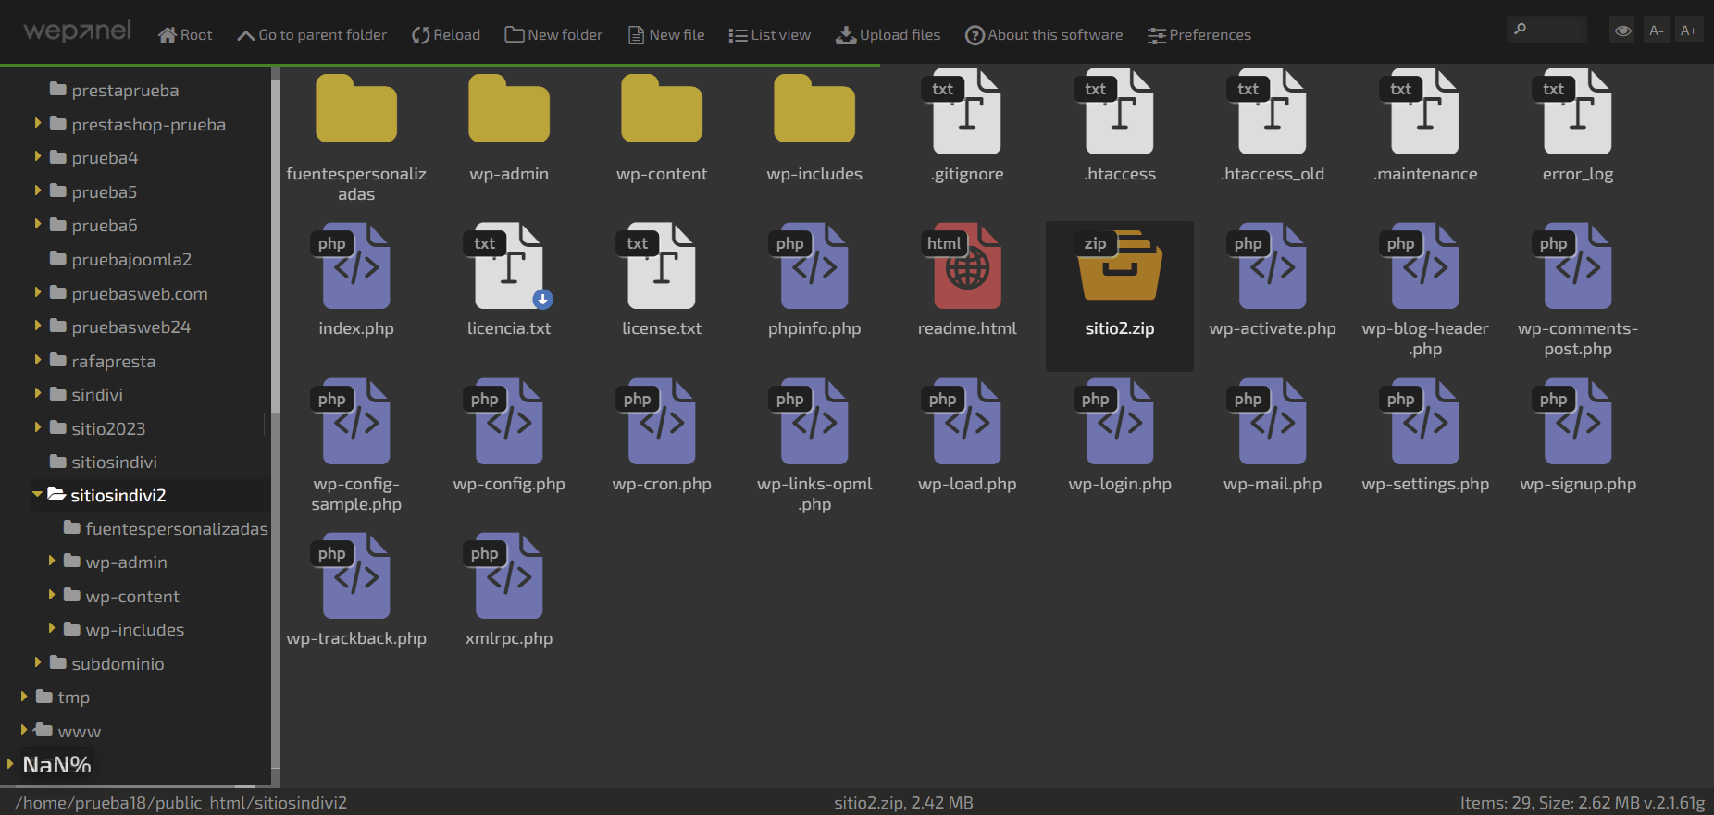Click Upload files button
1714x815 pixels.
[x=888, y=35]
